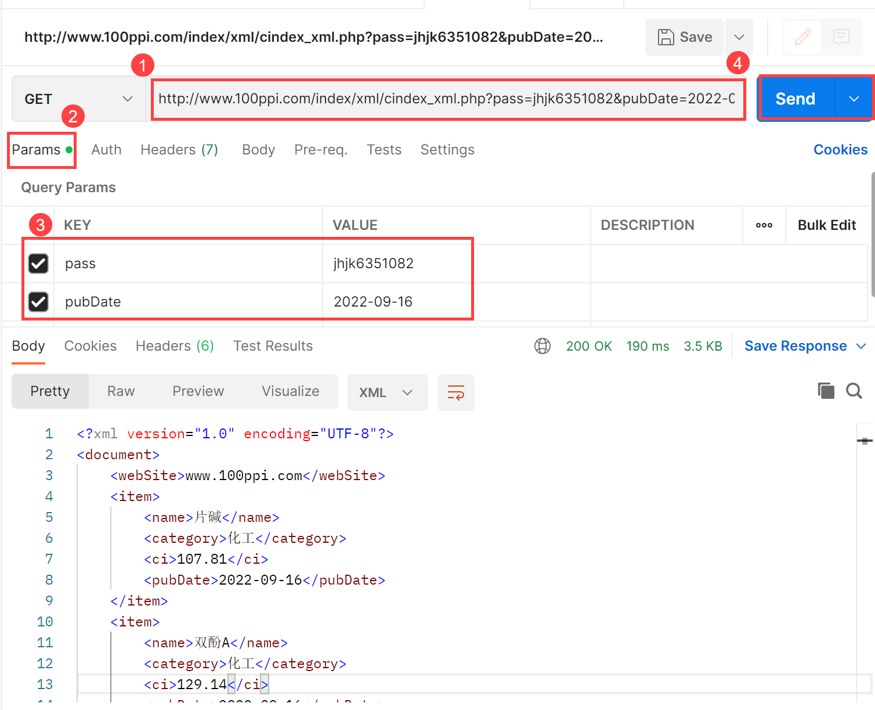Switch to the request Headers (7) tab

pyautogui.click(x=179, y=150)
